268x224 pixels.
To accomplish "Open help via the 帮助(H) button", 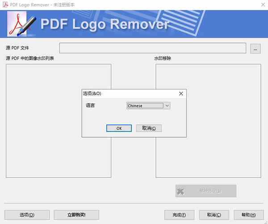I will [x=249, y=215].
